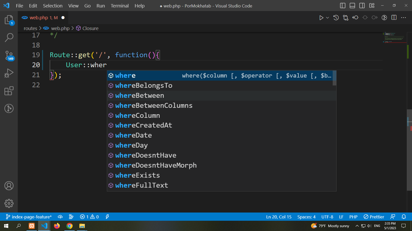
Task: Select the 'where' suggestion
Action: pos(220,75)
